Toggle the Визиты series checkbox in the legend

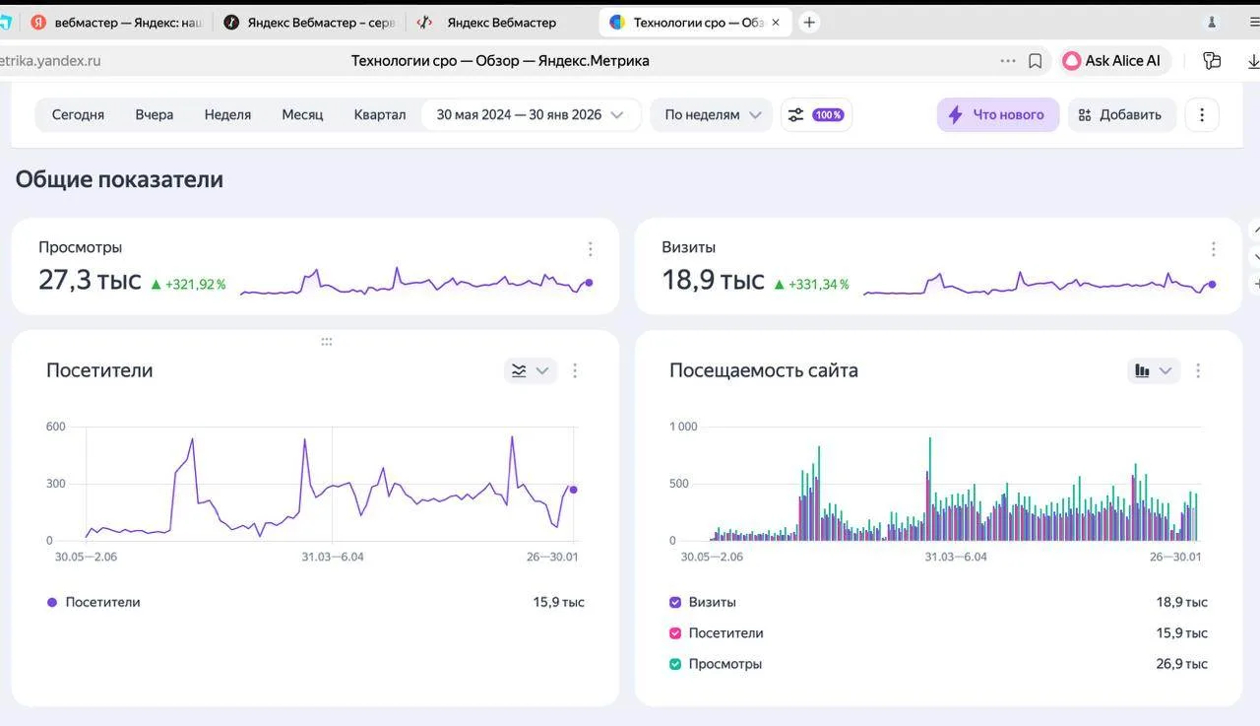click(675, 602)
